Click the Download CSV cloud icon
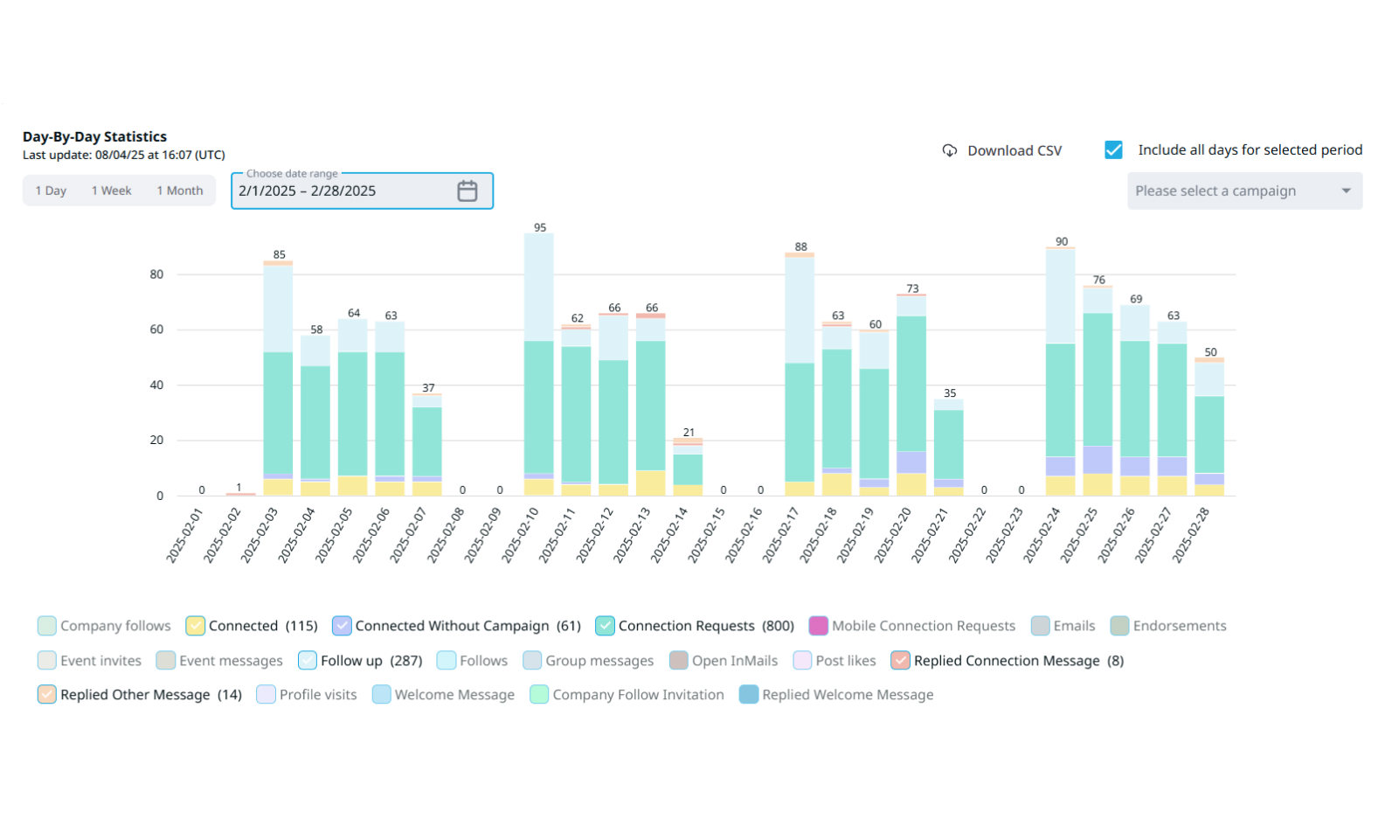Viewport: 1378px width, 840px height. click(949, 150)
